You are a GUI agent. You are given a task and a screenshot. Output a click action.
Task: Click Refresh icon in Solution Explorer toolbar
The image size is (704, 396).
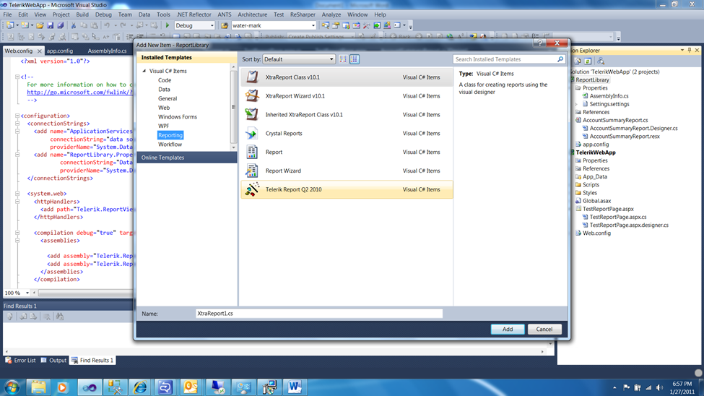pyautogui.click(x=588, y=61)
